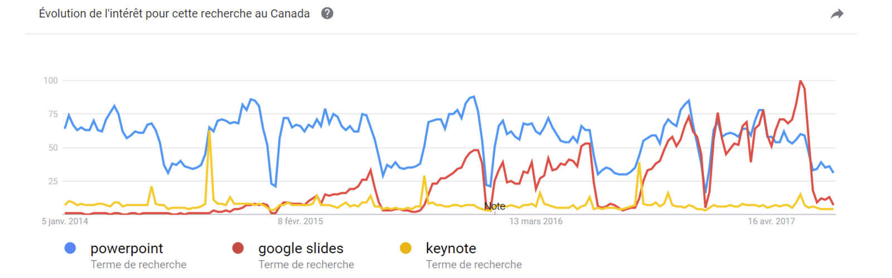Click the 100 value on the y-axis
Image resolution: width=892 pixels, height=278 pixels.
tap(51, 81)
